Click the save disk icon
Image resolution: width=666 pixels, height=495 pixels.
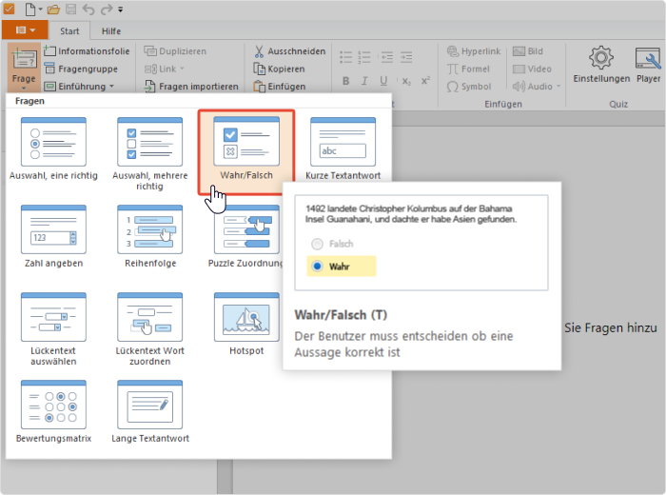(71, 9)
